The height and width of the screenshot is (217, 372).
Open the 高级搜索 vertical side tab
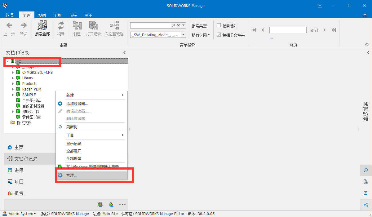tap(366, 111)
